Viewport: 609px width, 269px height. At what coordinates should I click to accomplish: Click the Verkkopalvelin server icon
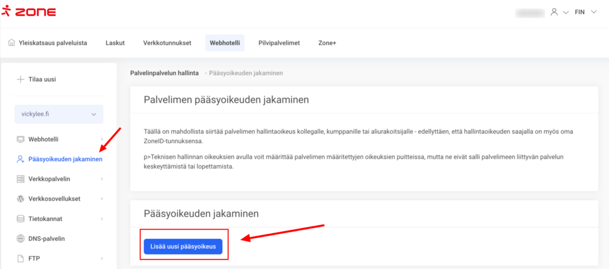click(20, 179)
